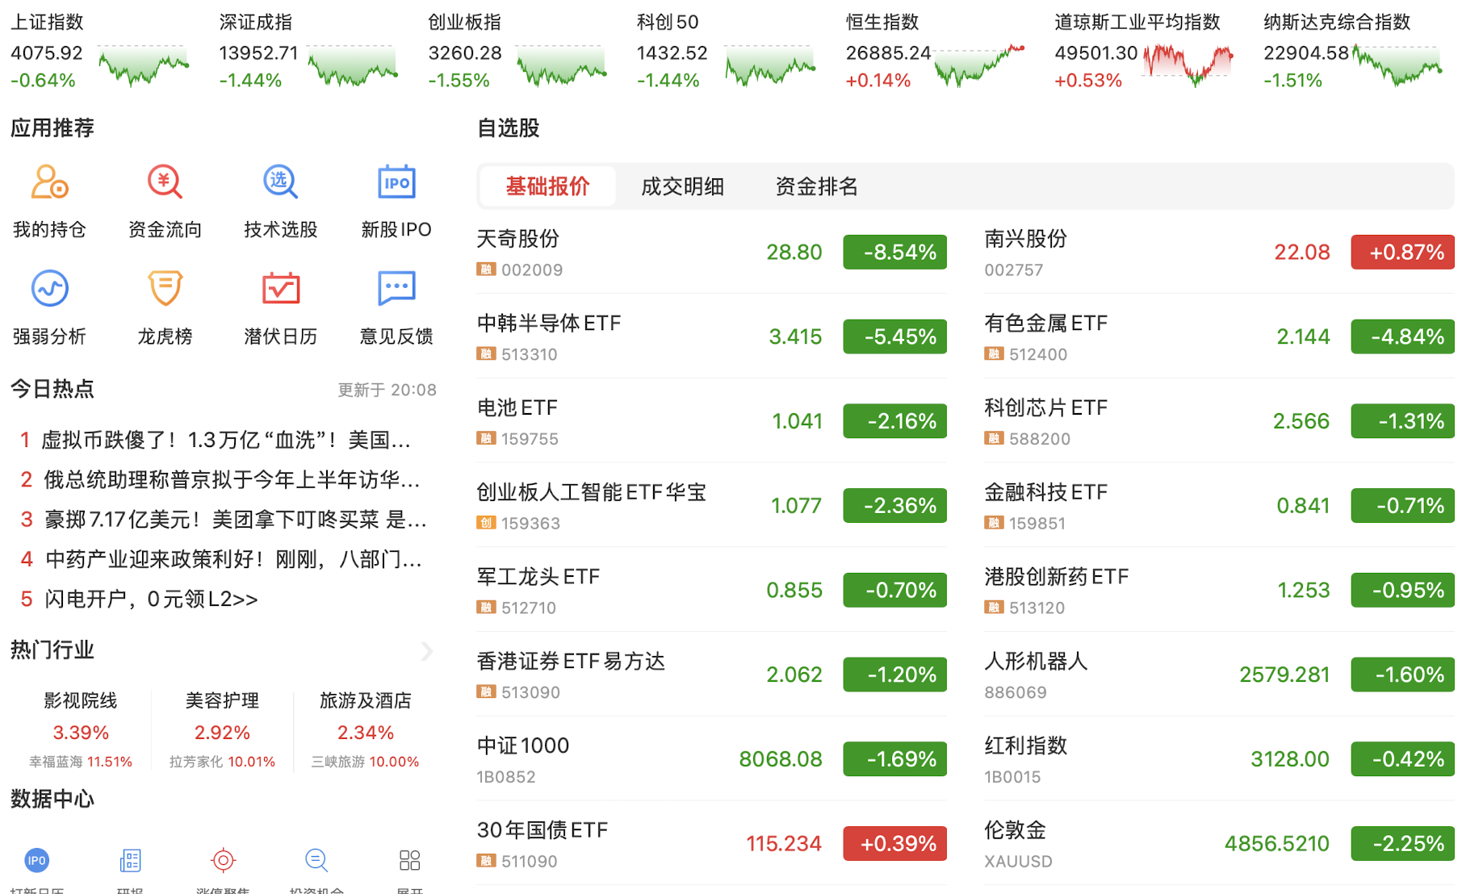Expand 热门行业 section with chevron arrow
The width and height of the screenshot is (1466, 894).
[x=427, y=651]
